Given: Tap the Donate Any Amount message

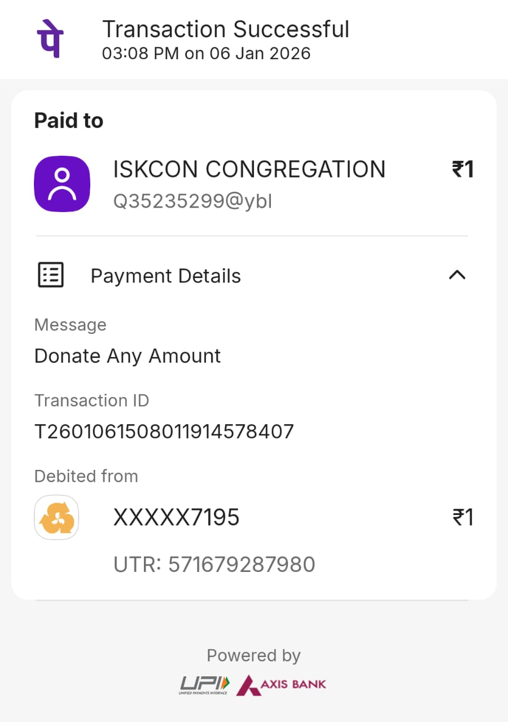Looking at the screenshot, I should pos(127,356).
